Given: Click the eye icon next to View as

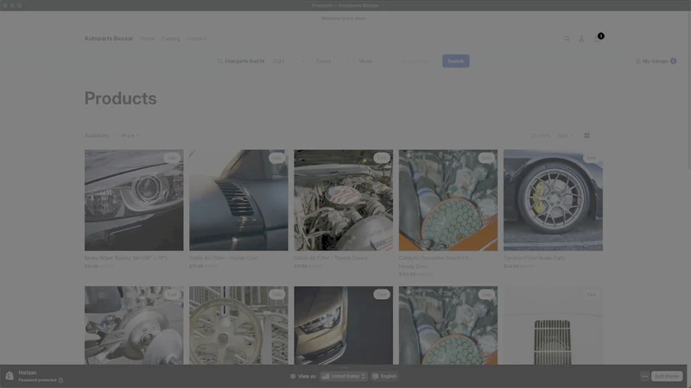Looking at the screenshot, I should coord(293,376).
